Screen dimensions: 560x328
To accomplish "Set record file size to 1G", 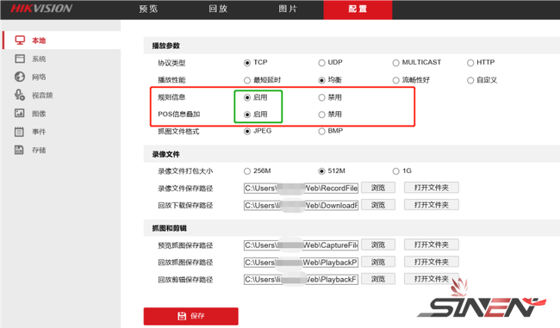I will [395, 171].
